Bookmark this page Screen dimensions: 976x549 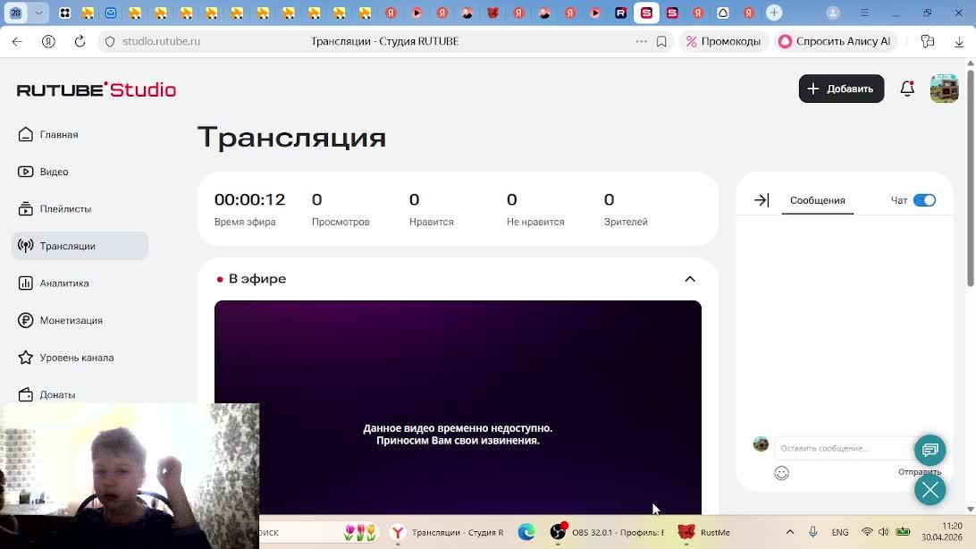coord(661,41)
